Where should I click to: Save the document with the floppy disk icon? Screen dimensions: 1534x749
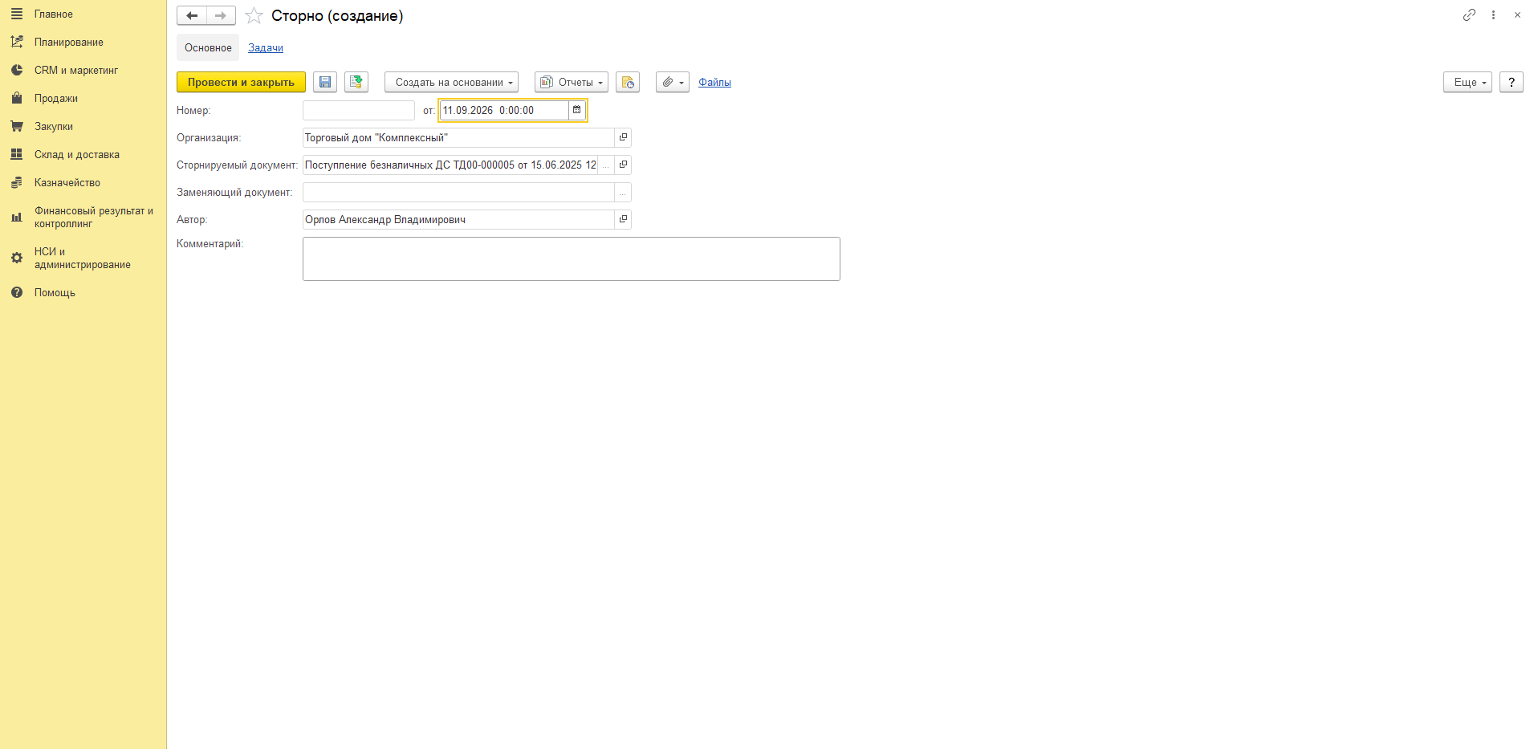pyautogui.click(x=325, y=83)
